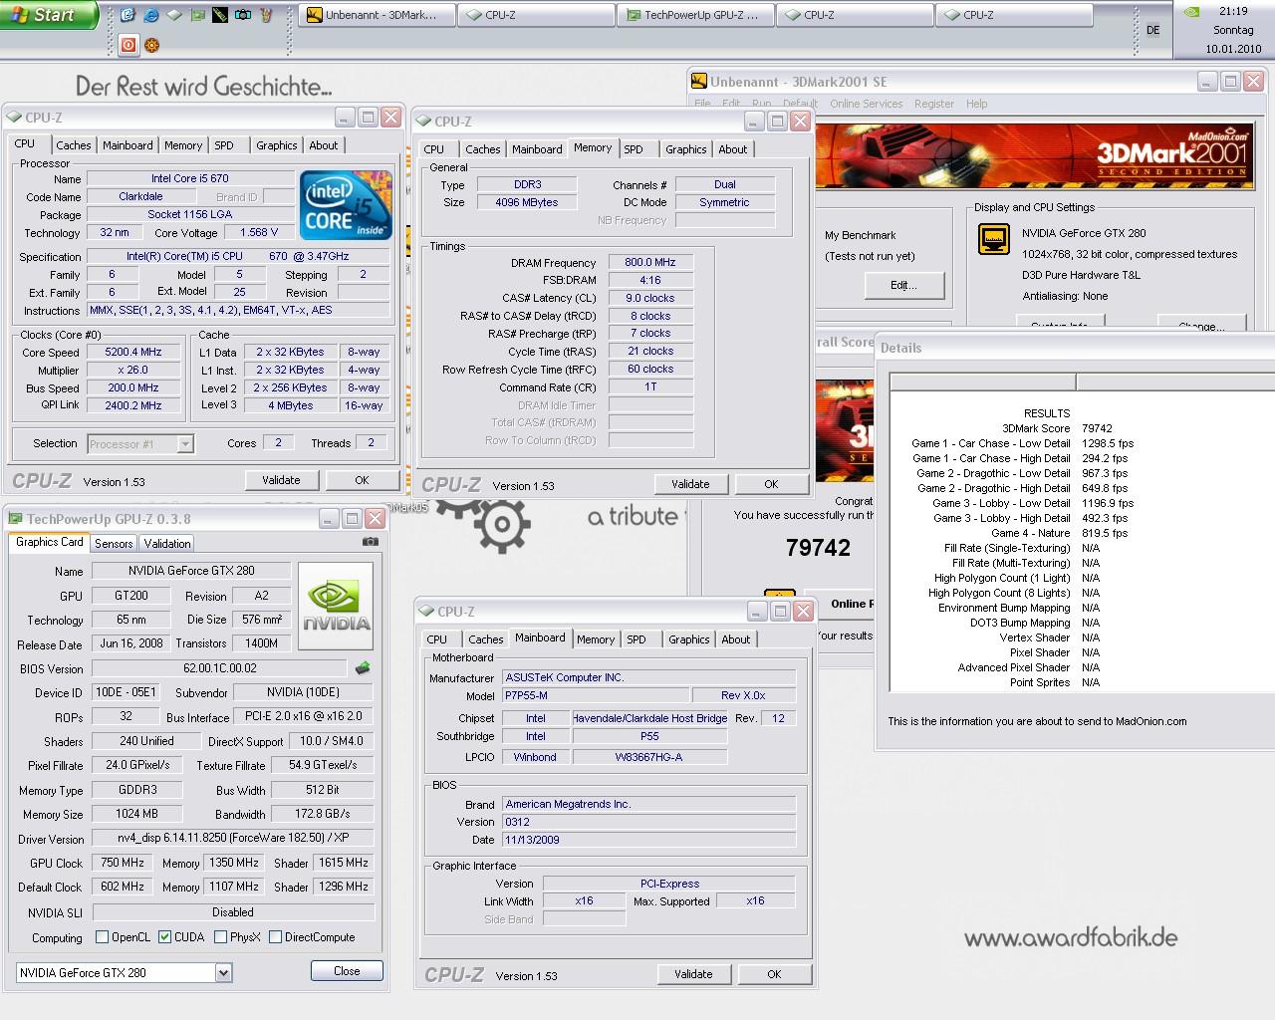Save BIOS using the green chip icon

pyautogui.click(x=363, y=668)
